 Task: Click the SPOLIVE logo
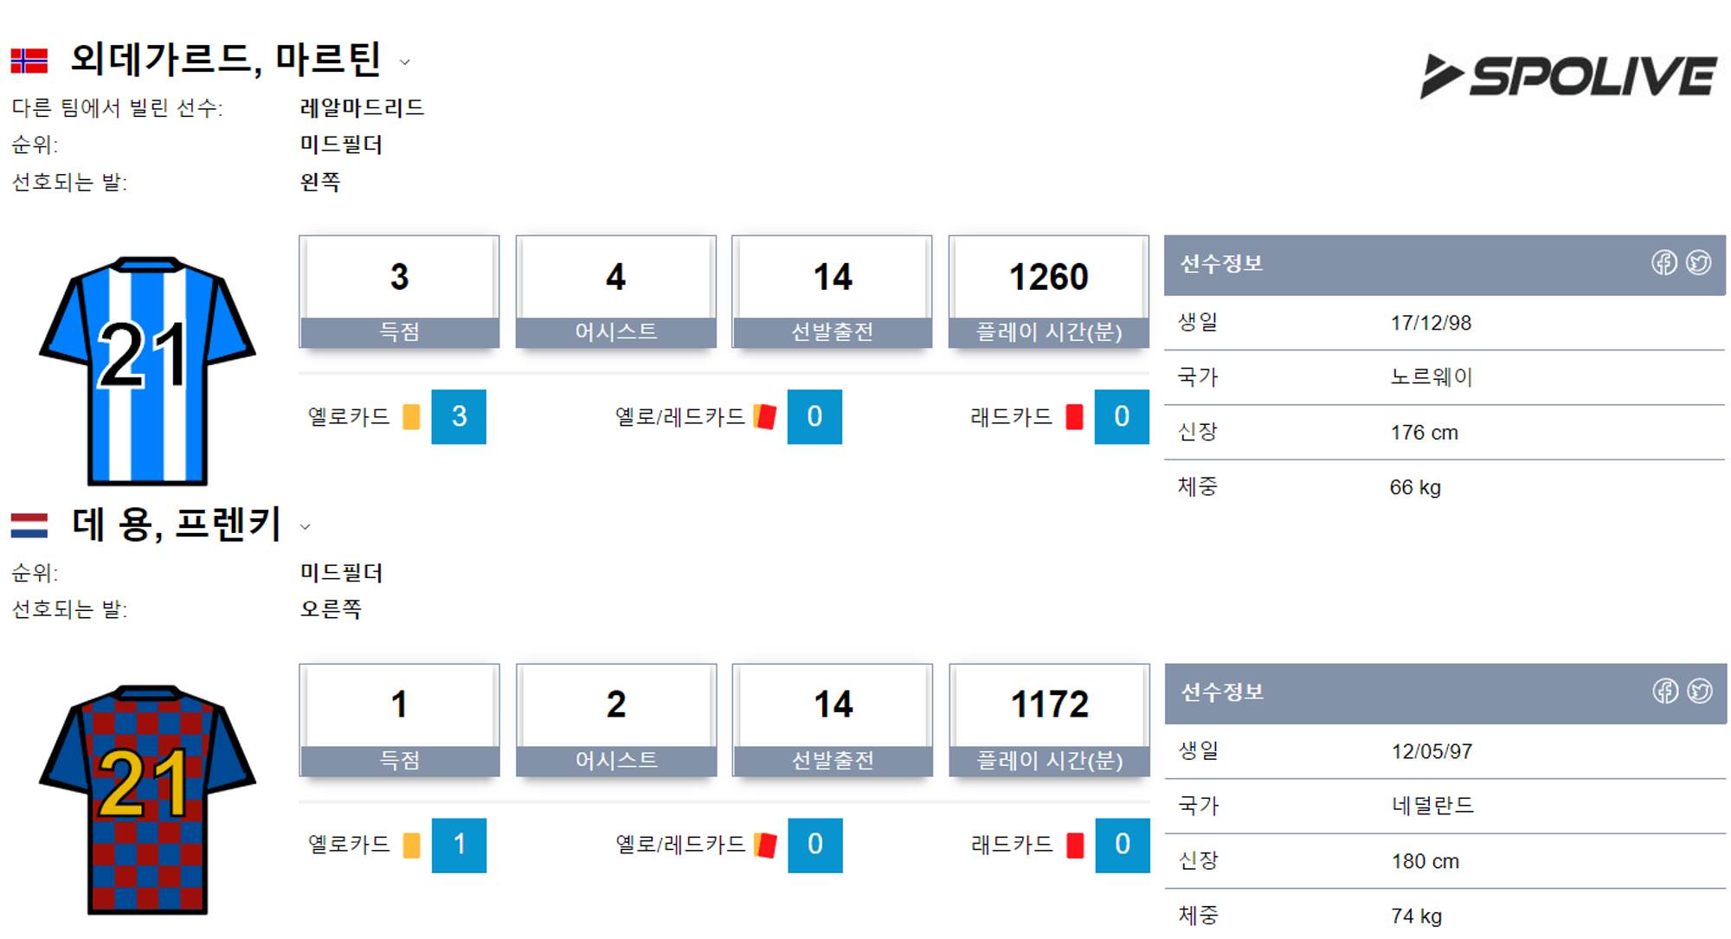1568,76
